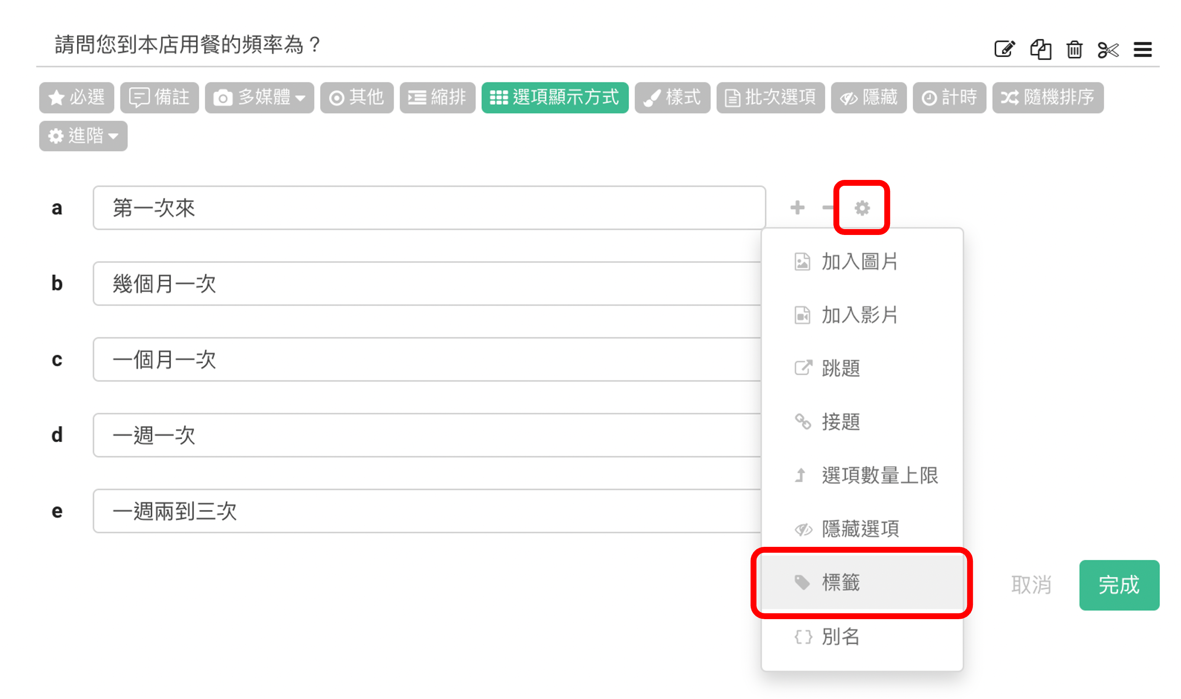Toggle the 必選 required button
This screenshot has width=1181, height=699.
pos(77,98)
